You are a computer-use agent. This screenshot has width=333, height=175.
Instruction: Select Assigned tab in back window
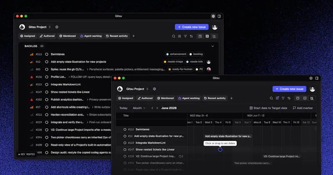pos(27,36)
